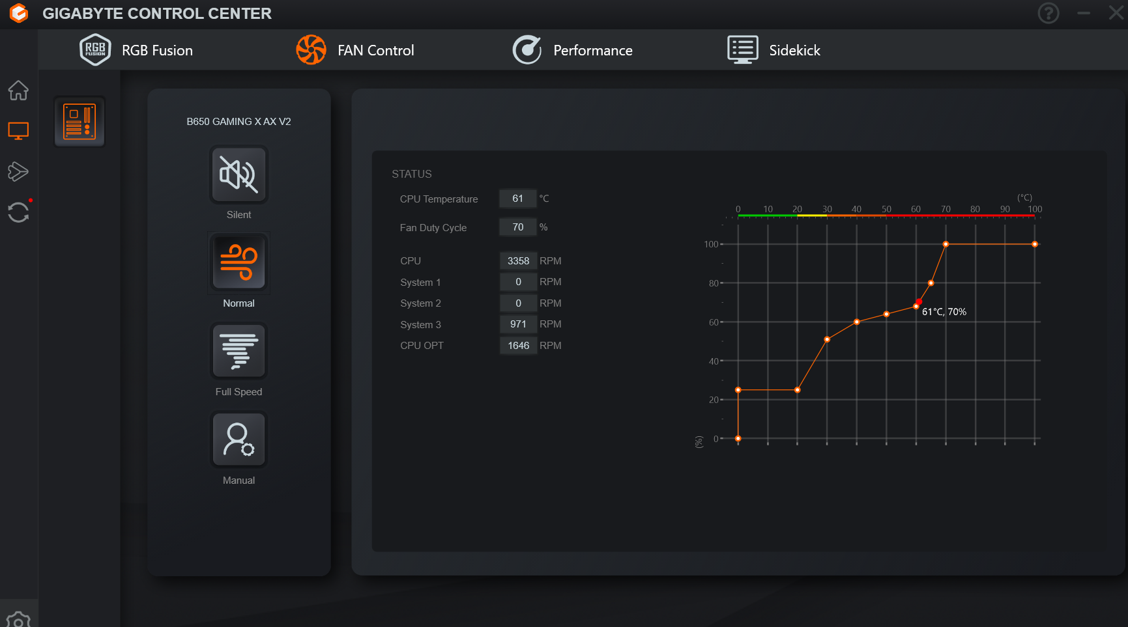This screenshot has height=627, width=1128.
Task: Select the monitor icon in sidebar
Action: [x=18, y=131]
